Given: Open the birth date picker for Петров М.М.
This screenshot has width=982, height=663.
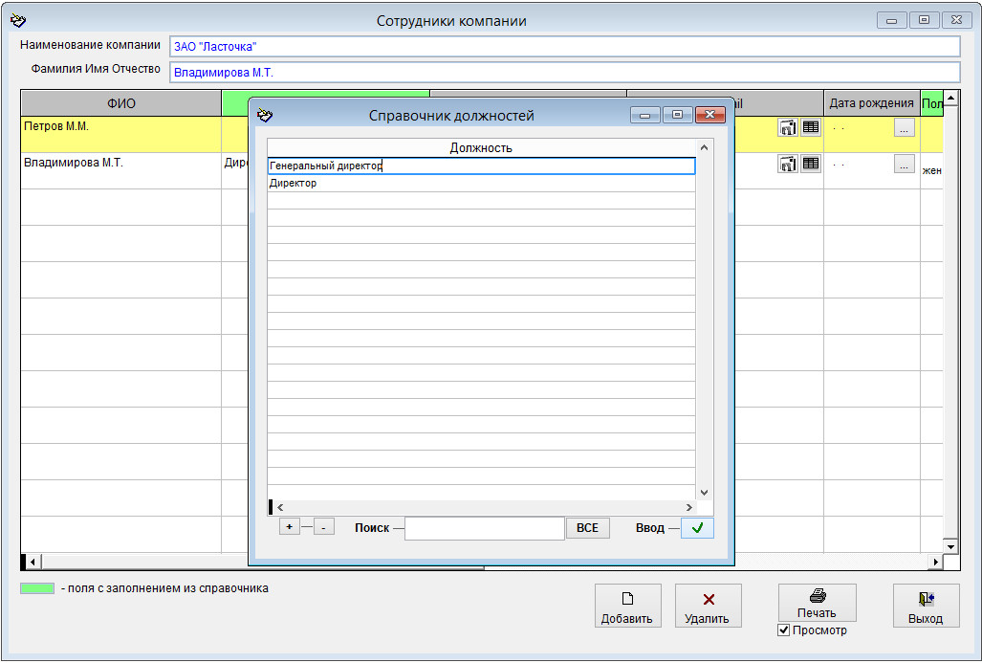Looking at the screenshot, I should [905, 128].
